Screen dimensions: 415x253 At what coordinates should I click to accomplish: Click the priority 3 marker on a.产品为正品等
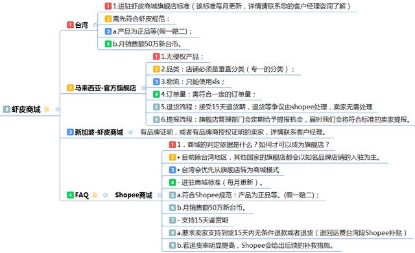click(x=108, y=31)
